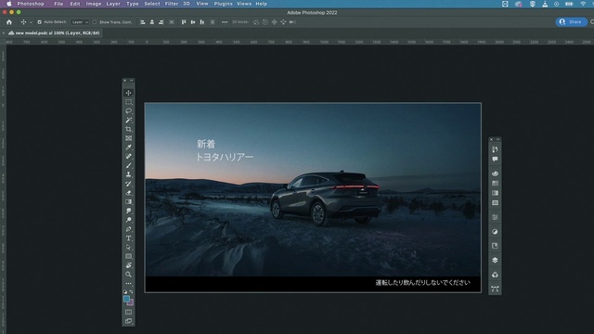
Task: Open the History panel icon
Action: tap(495, 149)
